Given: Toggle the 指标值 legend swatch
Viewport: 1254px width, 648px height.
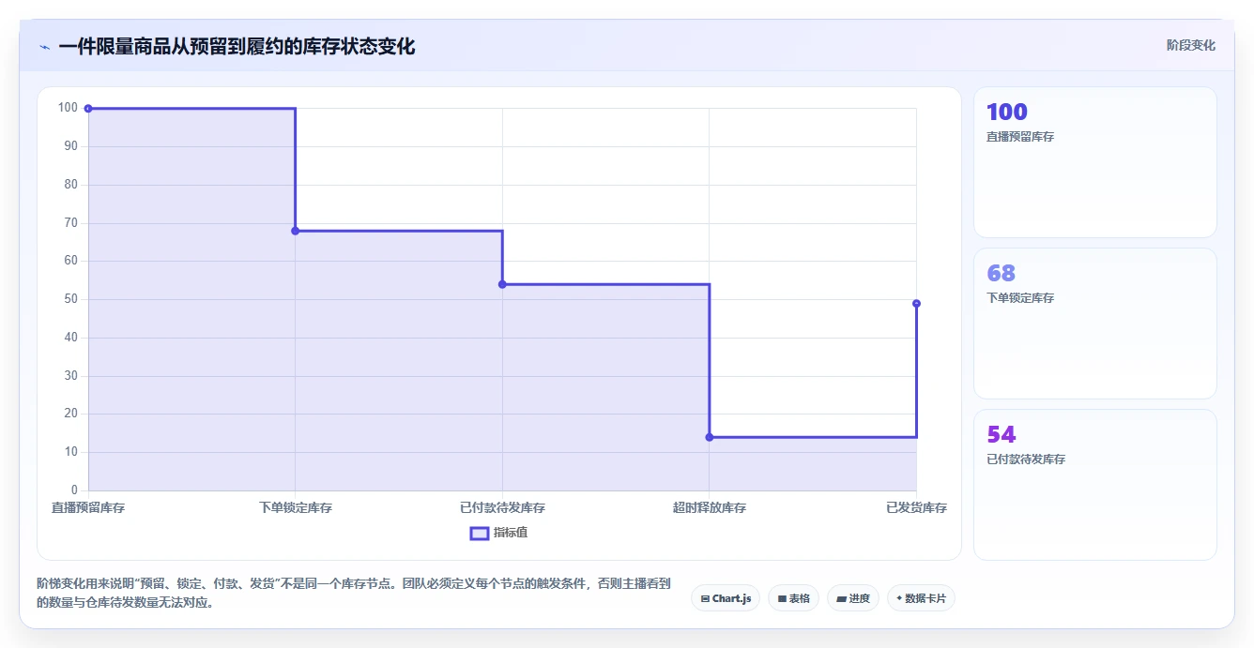Looking at the screenshot, I should point(479,533).
